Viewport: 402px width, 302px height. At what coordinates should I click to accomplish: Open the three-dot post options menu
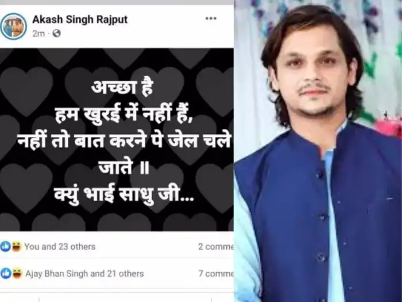tap(211, 18)
